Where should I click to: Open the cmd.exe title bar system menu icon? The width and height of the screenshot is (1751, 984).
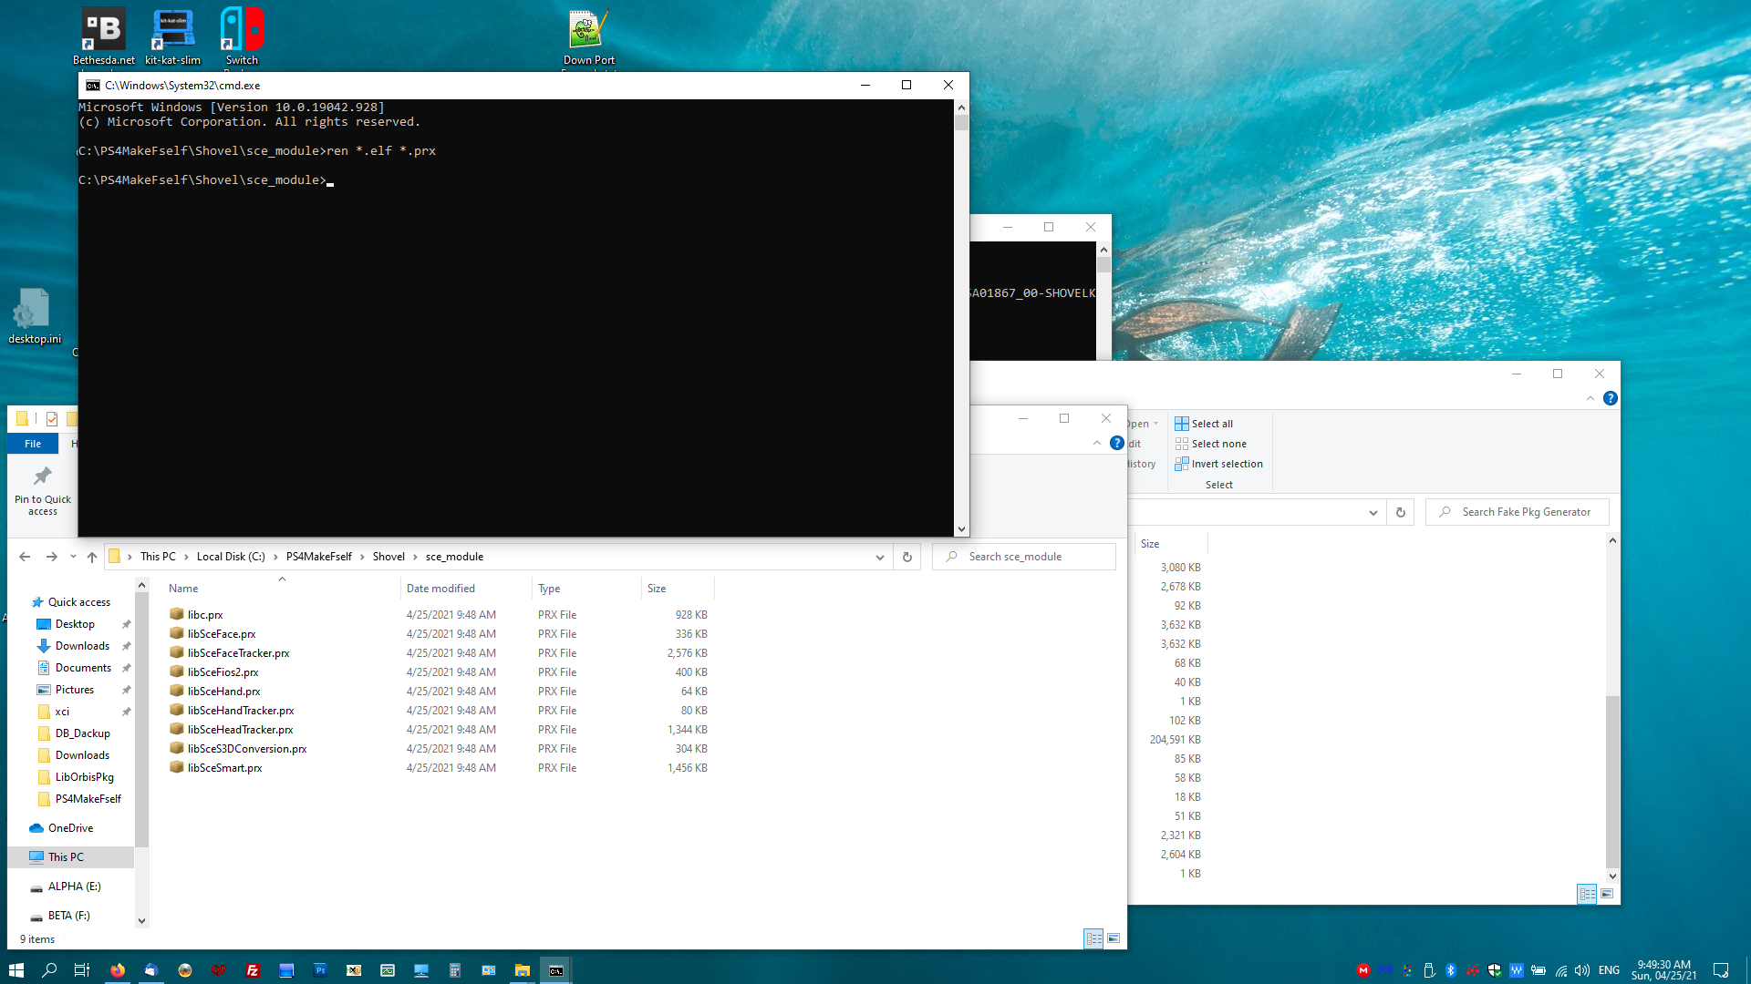pos(93,85)
